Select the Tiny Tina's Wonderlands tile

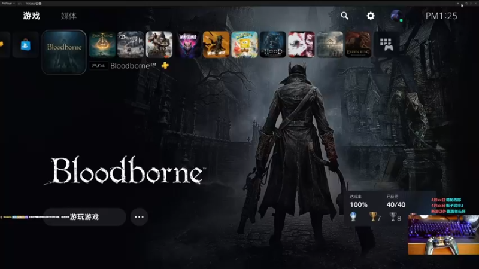[188, 44]
